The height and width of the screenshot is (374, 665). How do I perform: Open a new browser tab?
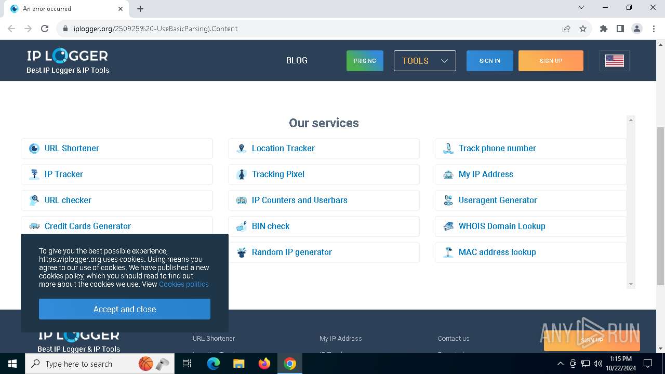point(140,9)
